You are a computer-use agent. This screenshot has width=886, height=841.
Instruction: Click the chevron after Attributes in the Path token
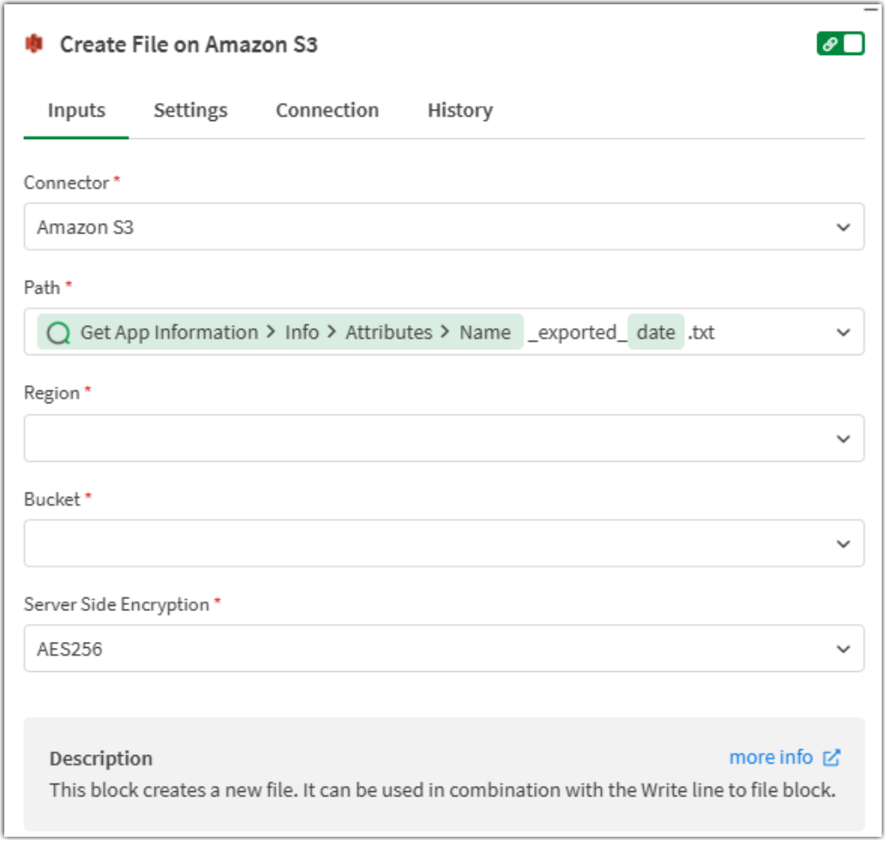click(x=446, y=331)
